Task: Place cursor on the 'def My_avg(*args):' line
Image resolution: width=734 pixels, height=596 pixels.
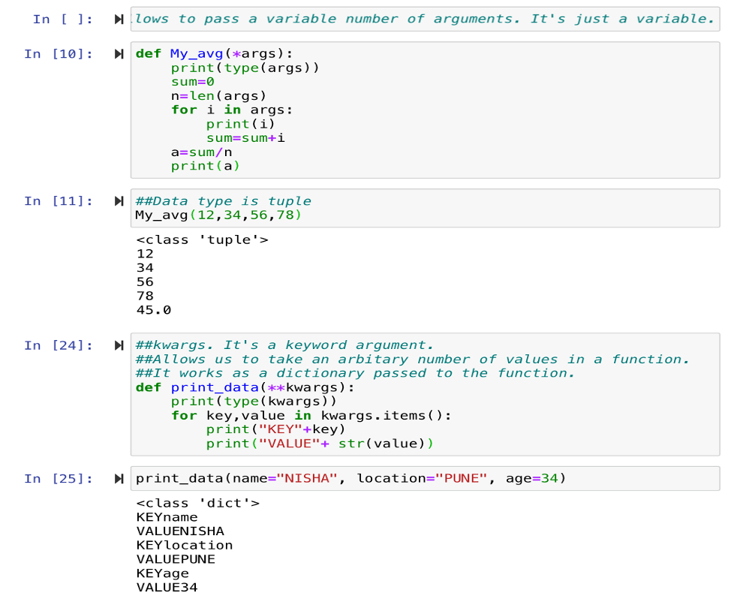Action: pyautogui.click(x=214, y=54)
